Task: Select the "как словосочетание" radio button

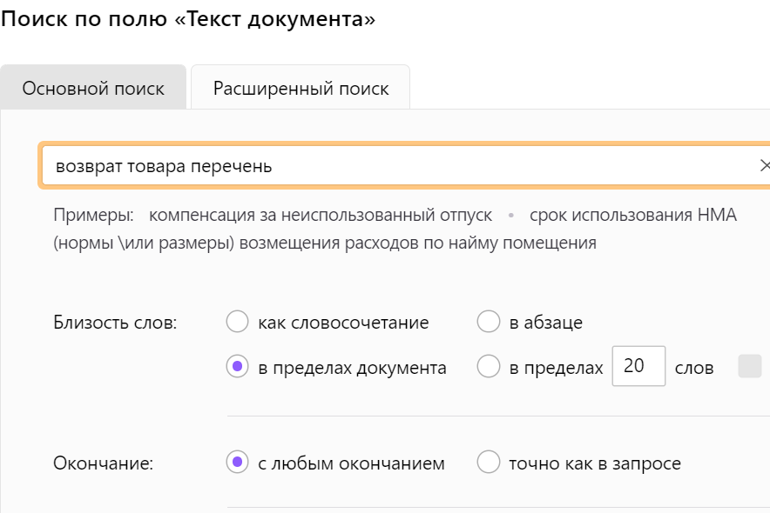Action: point(238,323)
